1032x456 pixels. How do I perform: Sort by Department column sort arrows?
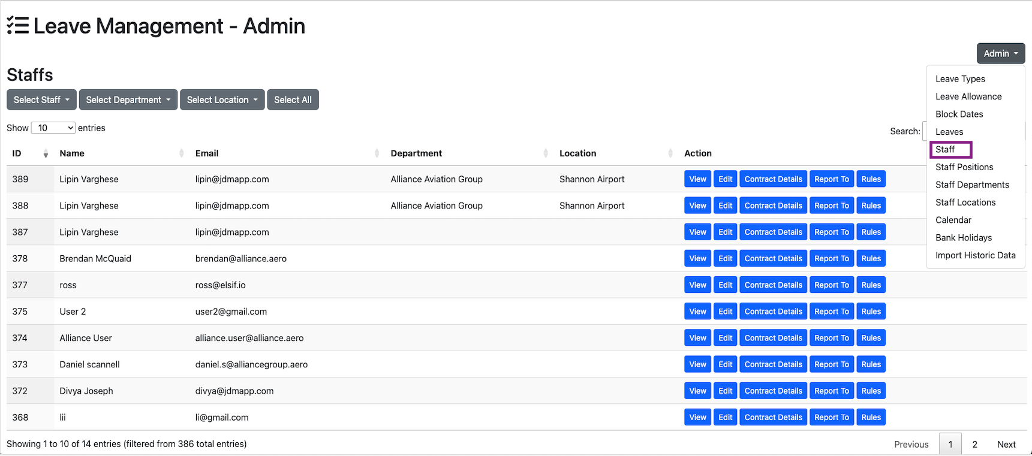tap(546, 154)
